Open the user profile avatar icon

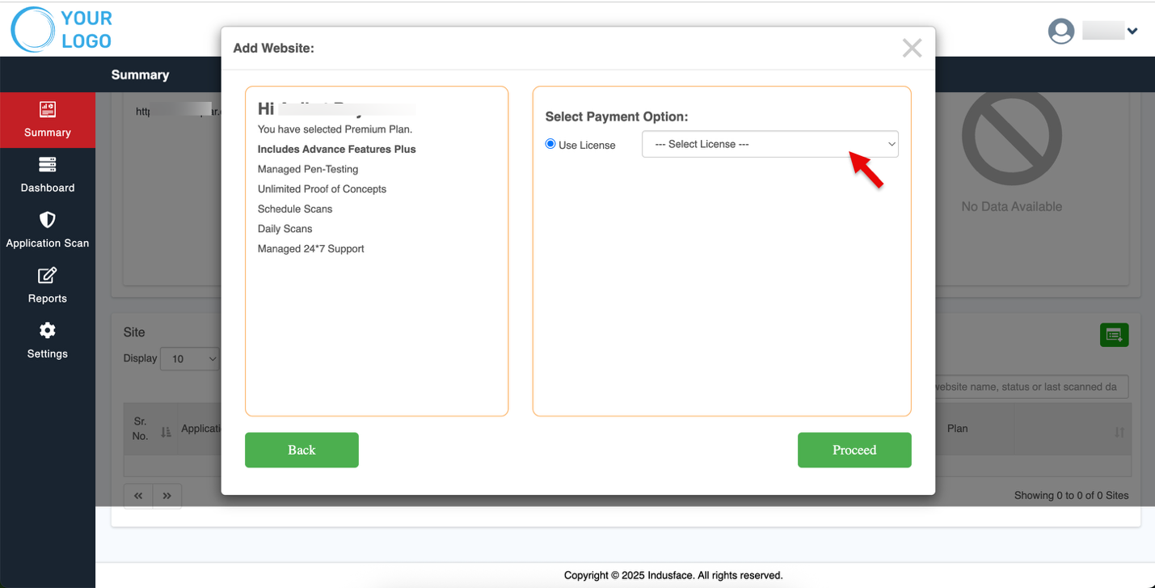[x=1060, y=31]
